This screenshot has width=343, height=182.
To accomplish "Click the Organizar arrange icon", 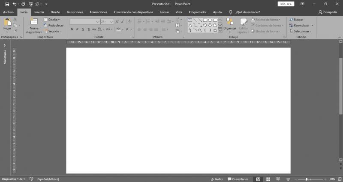I will (230, 22).
